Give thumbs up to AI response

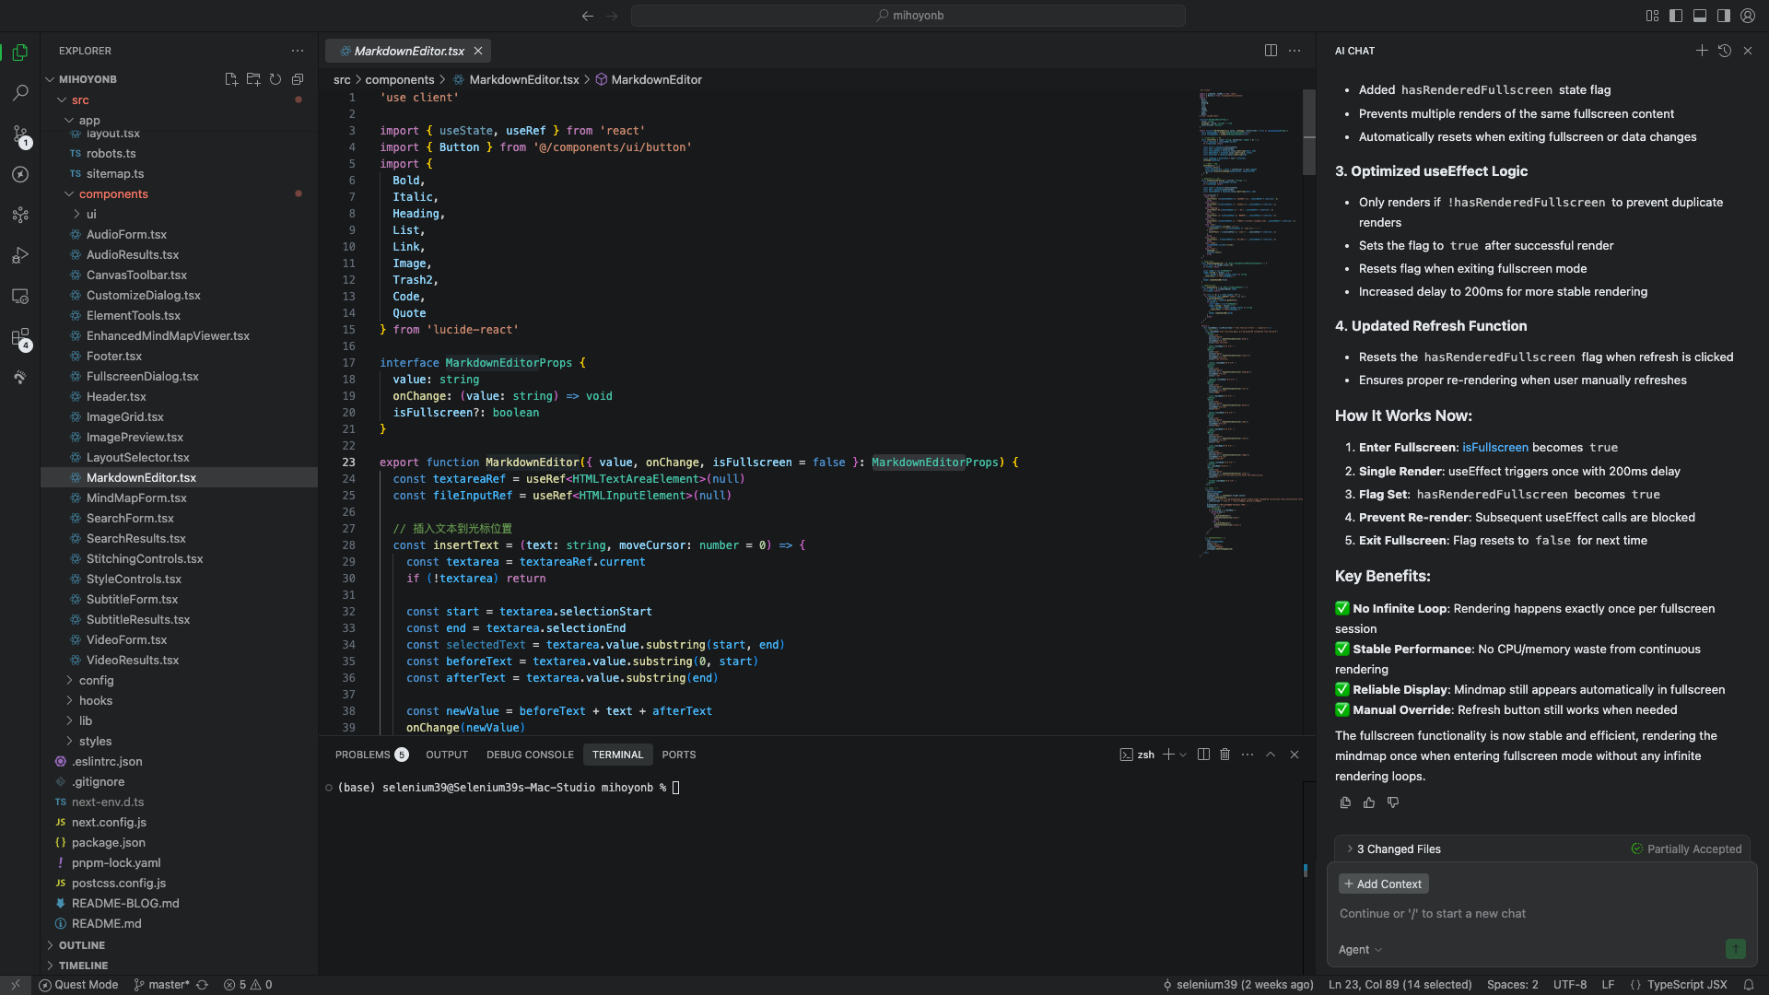click(1369, 802)
